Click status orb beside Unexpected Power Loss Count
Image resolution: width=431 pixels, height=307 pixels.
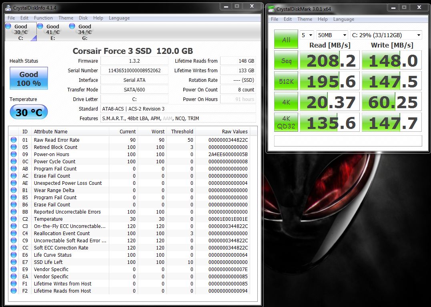tap(14, 183)
